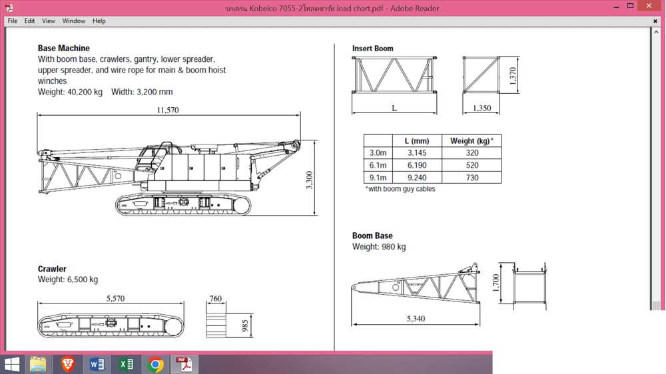Open the View menu

(x=49, y=21)
